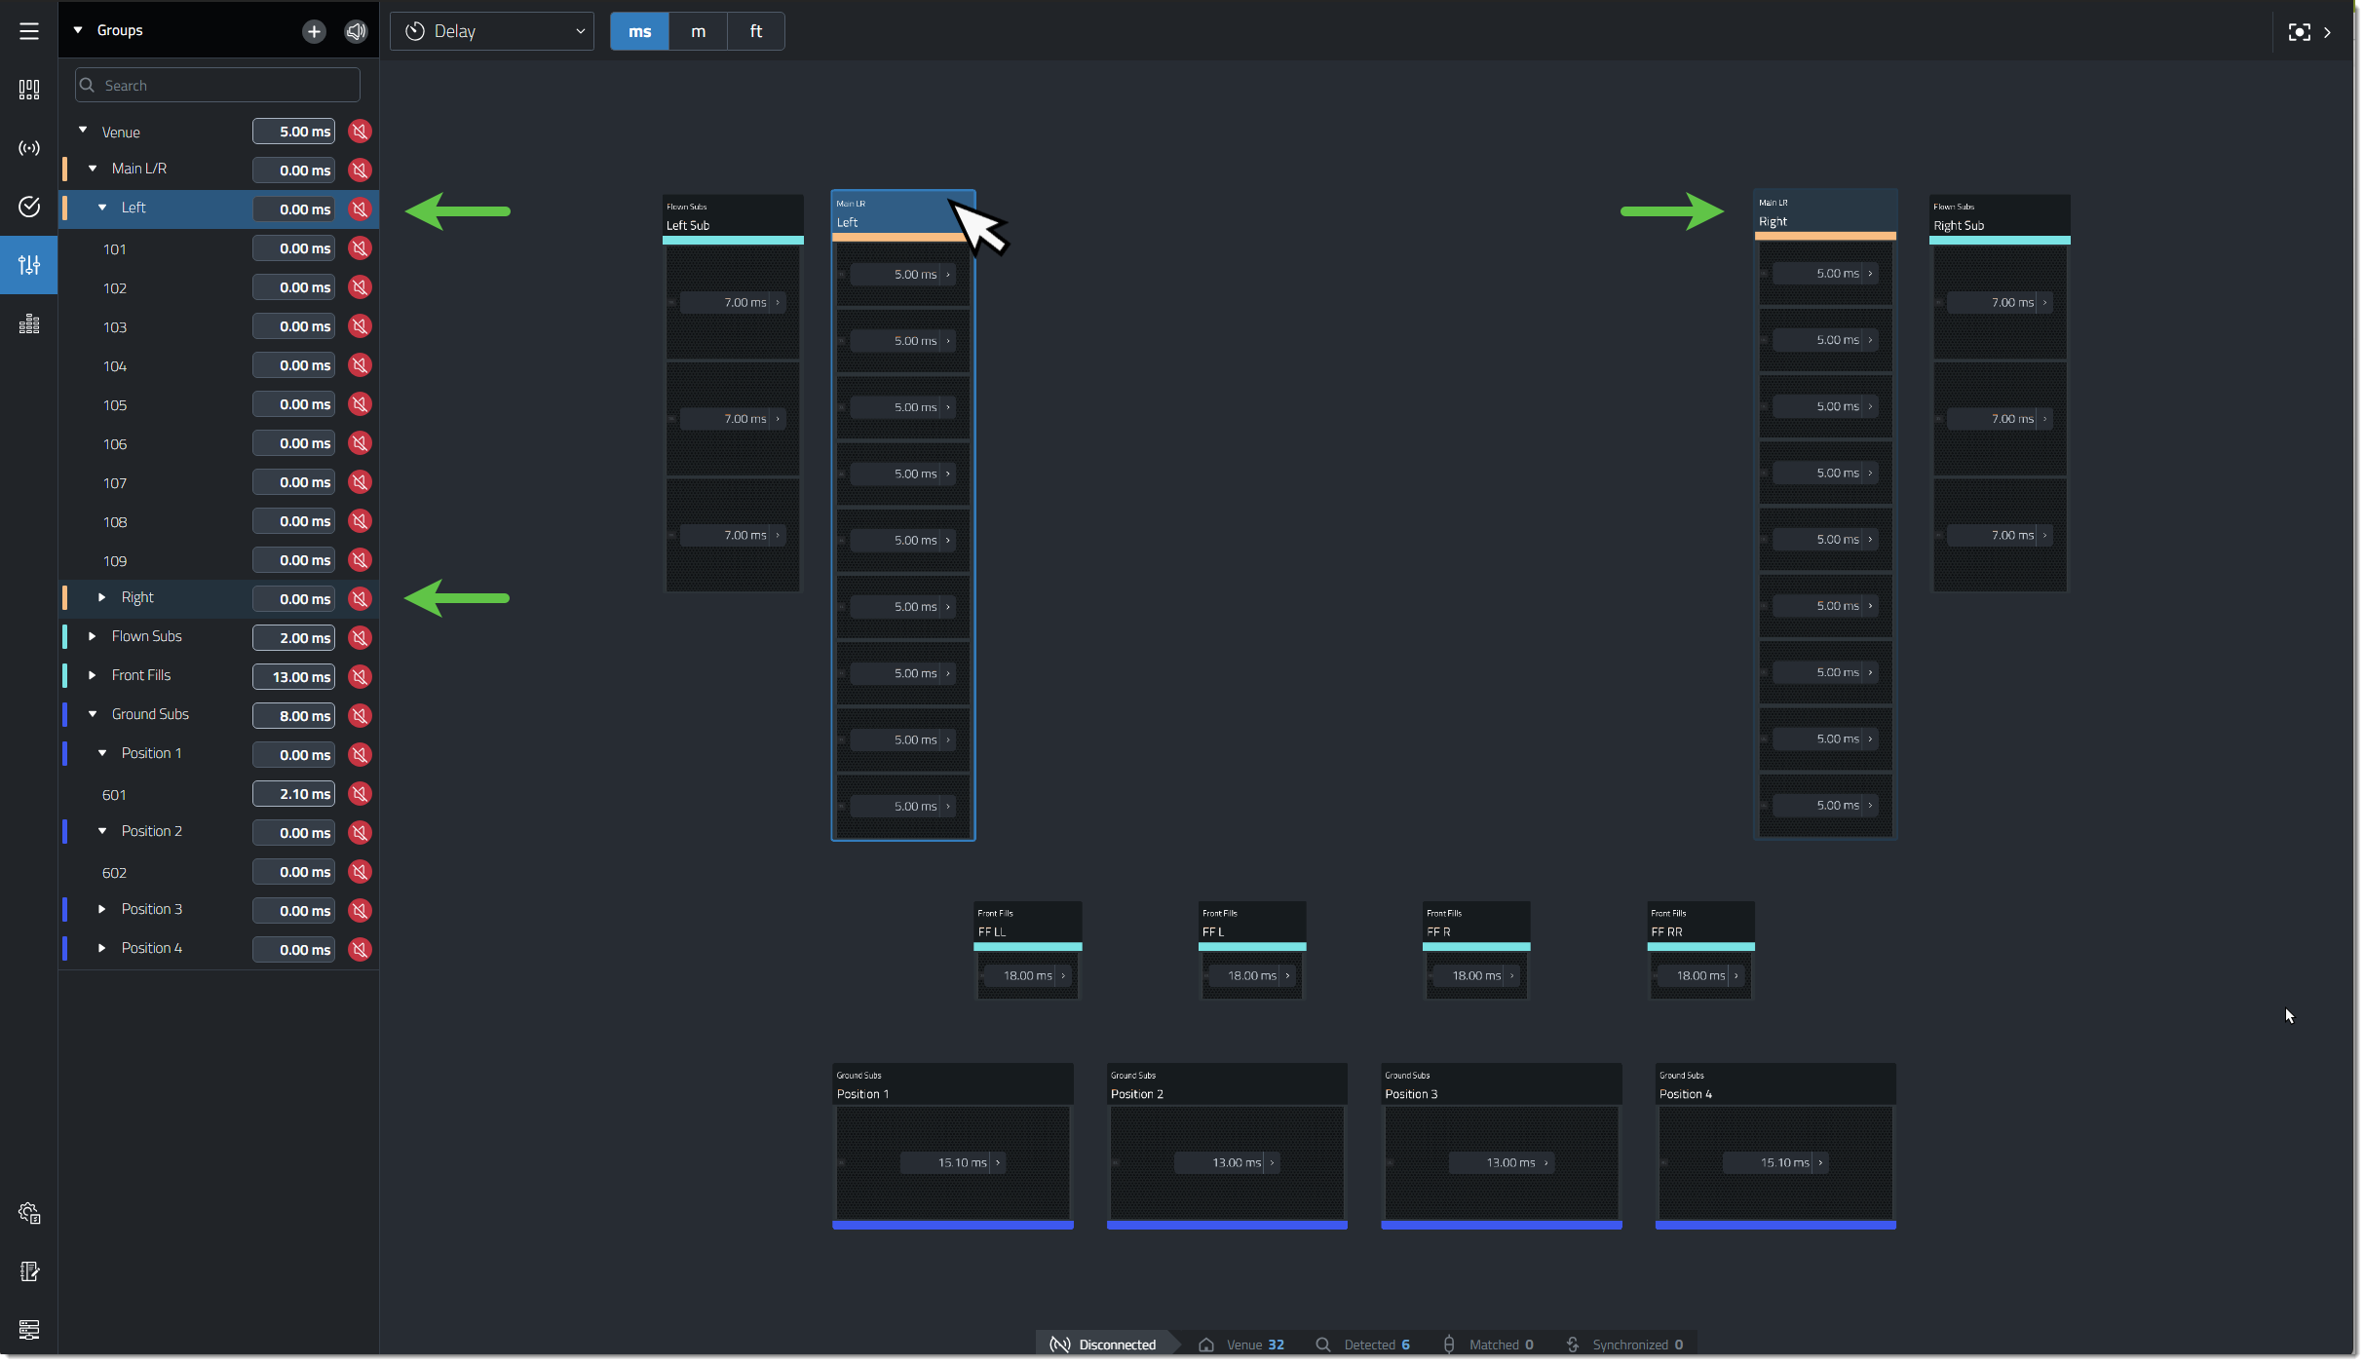Edit the 601 delay value 2.10 ms
The image size is (2365, 1364).
pos(293,794)
